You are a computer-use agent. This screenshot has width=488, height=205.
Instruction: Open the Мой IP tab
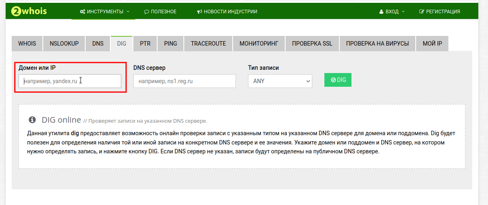pos(432,44)
